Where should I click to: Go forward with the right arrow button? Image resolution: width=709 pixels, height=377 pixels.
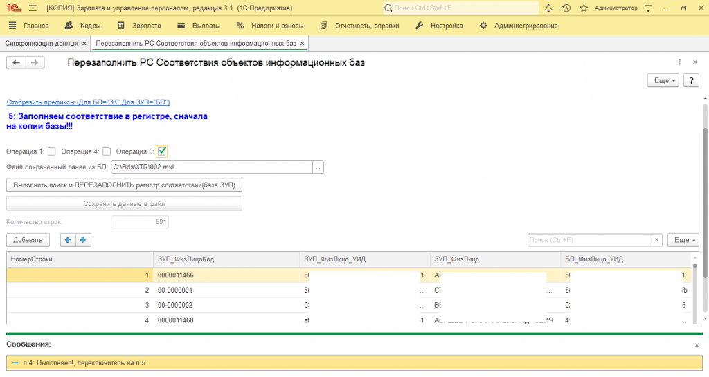(35, 62)
